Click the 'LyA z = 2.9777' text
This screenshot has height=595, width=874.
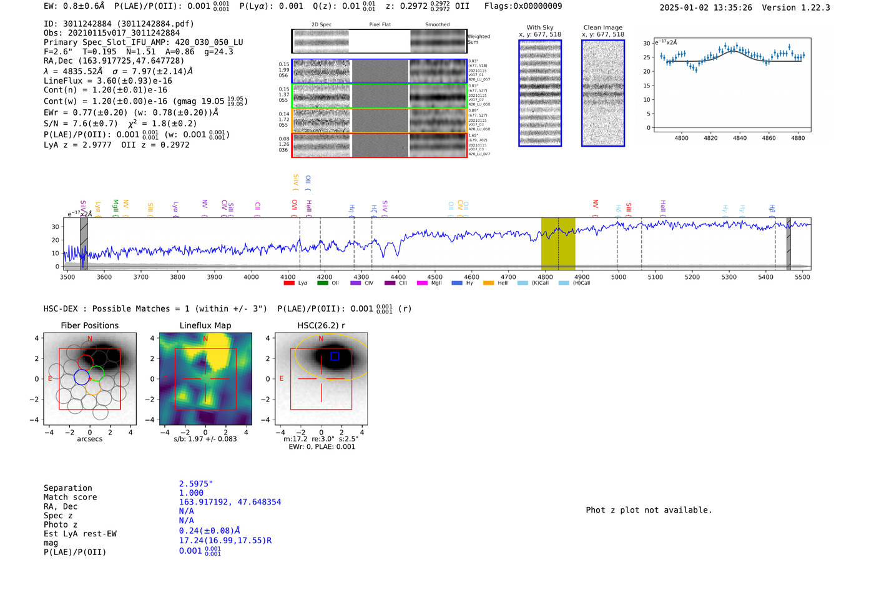tap(77, 145)
